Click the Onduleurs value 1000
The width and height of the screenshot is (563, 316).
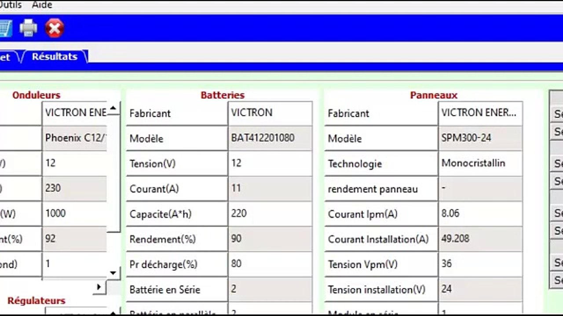click(75, 214)
